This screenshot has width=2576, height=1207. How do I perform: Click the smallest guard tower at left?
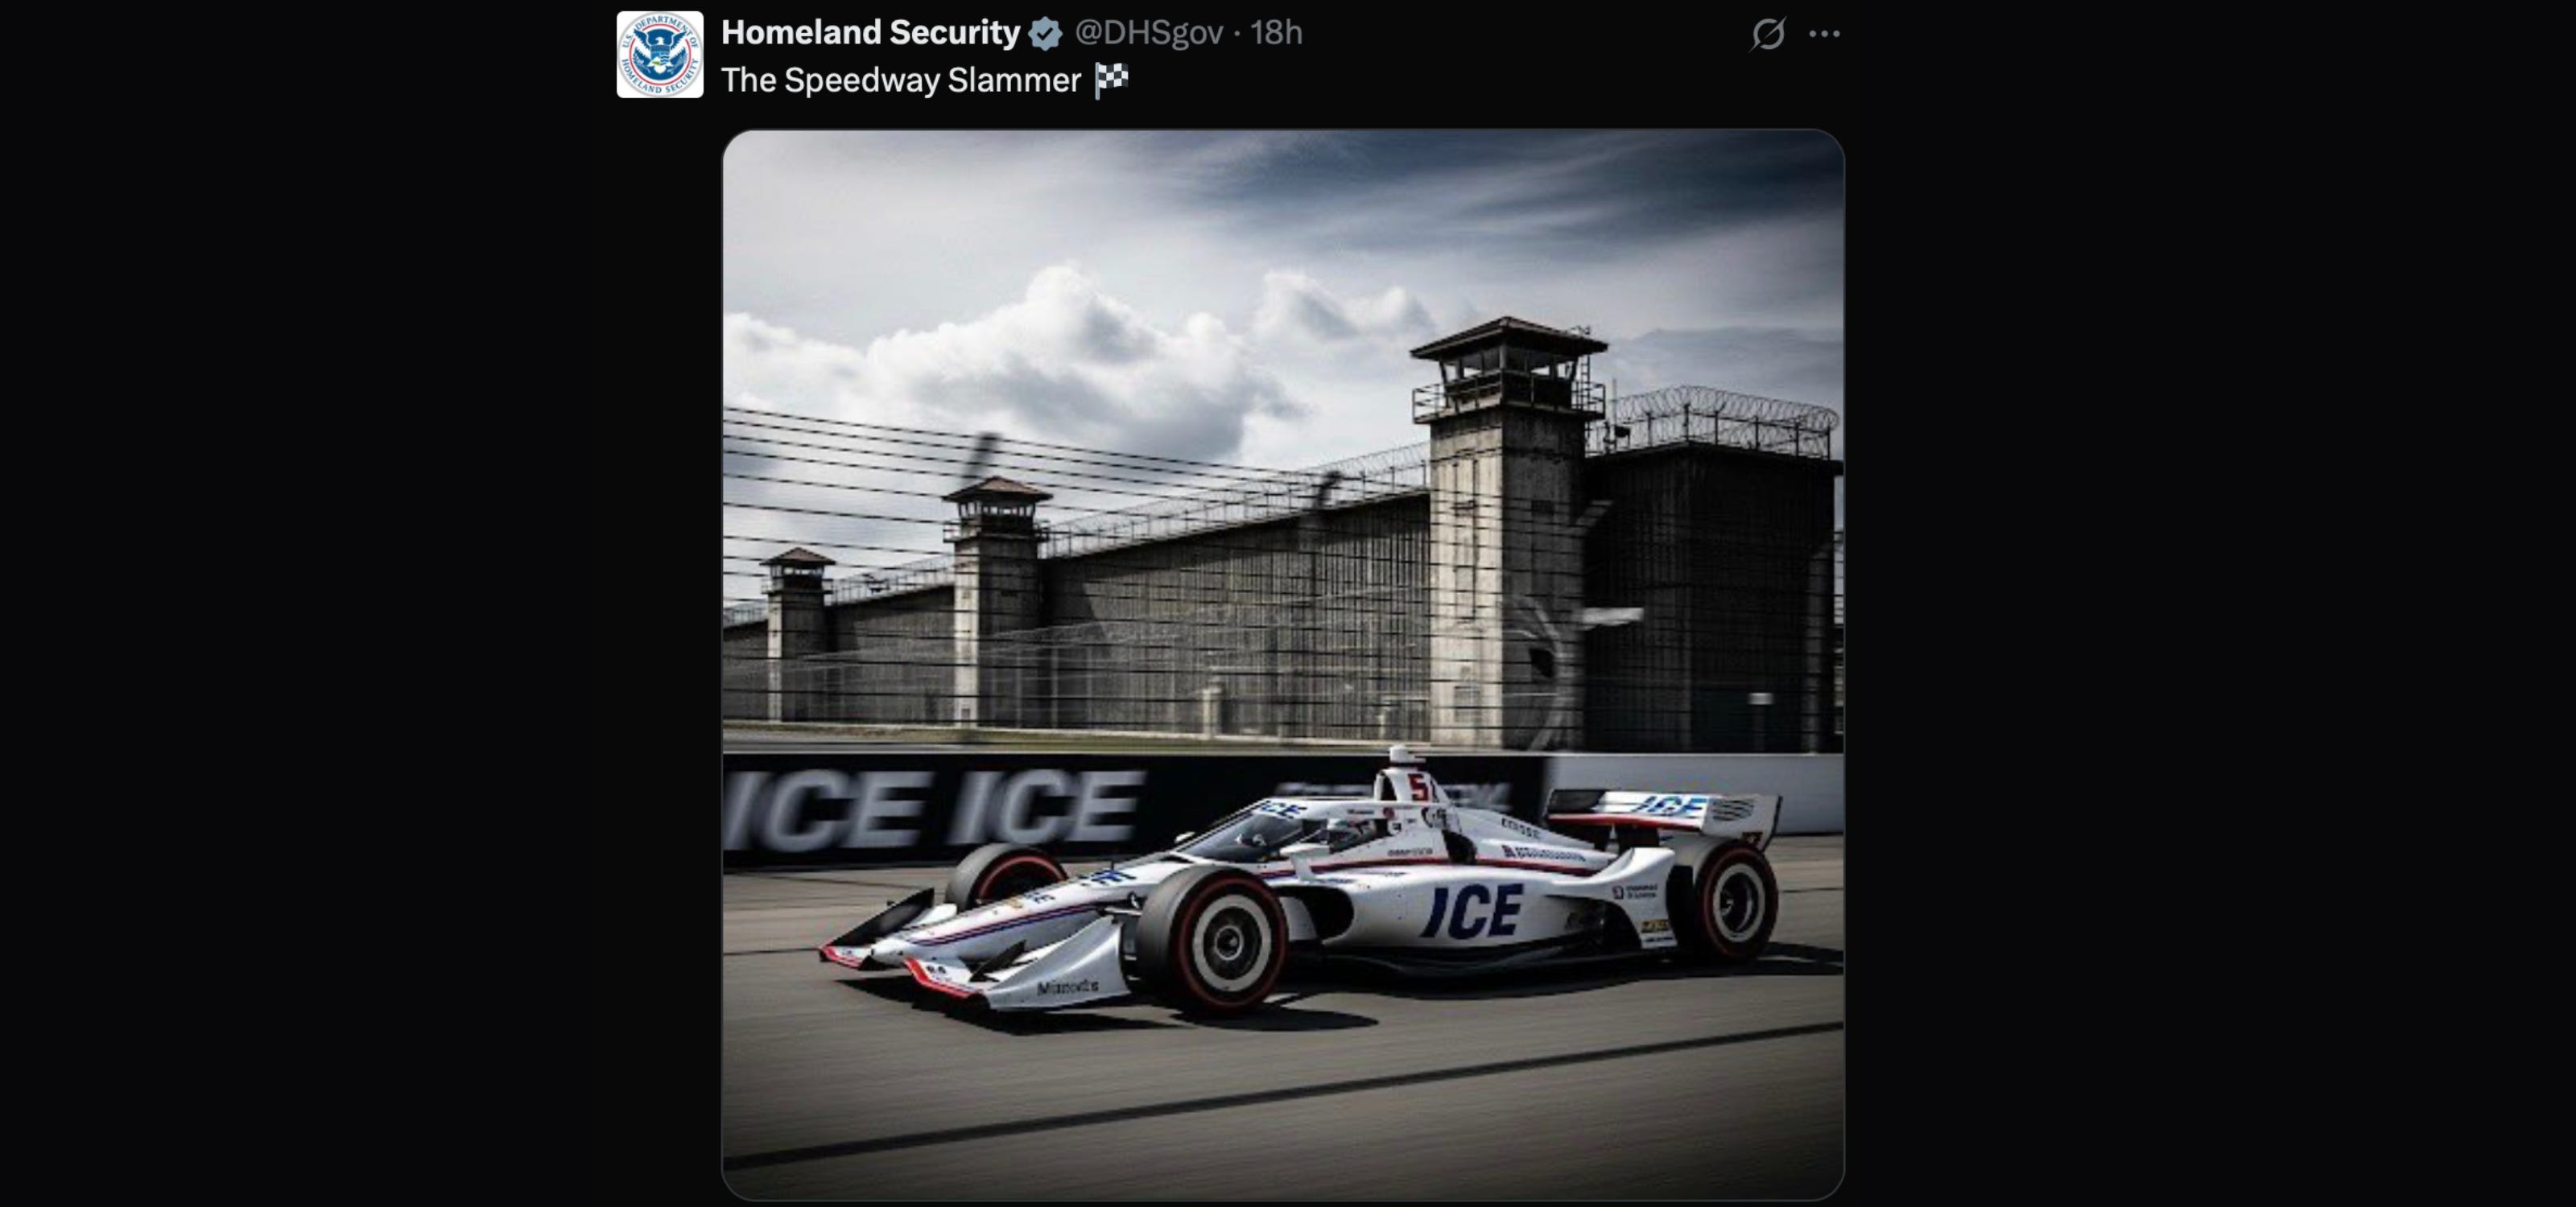click(797, 632)
